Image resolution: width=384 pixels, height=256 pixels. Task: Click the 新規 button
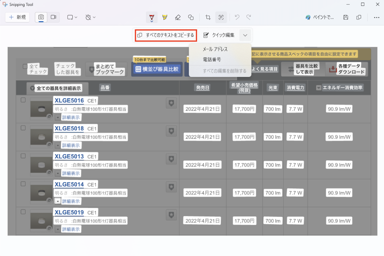click(17, 17)
